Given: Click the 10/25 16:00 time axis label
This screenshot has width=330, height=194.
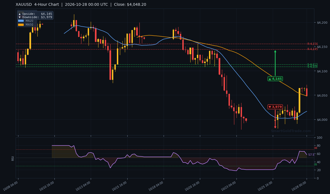Looking at the screenshot, I should [265, 186].
